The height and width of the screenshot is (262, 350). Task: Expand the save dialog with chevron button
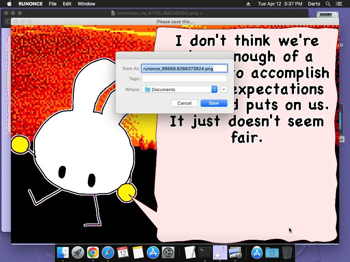pos(224,89)
